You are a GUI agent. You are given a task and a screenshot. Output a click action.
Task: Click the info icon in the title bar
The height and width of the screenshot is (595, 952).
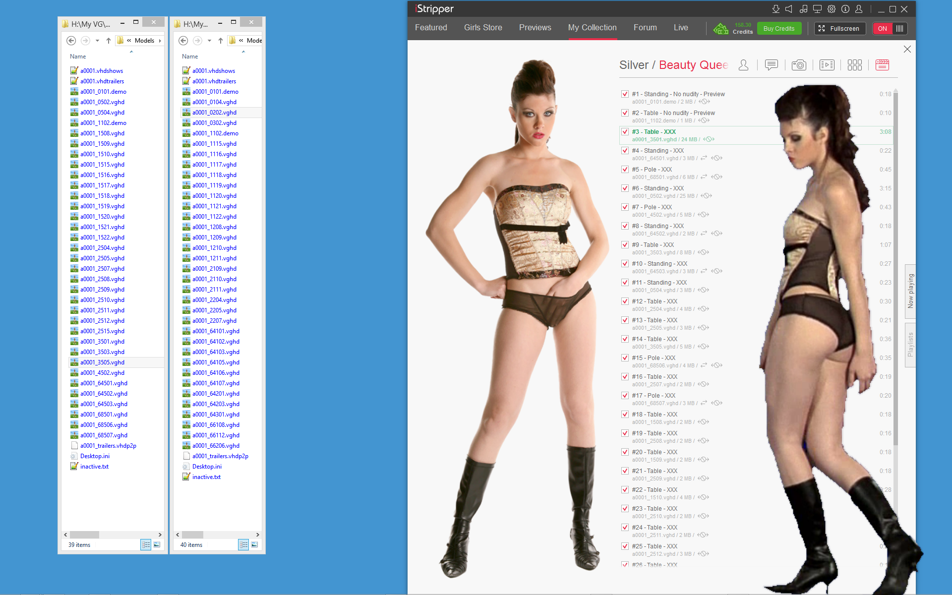click(845, 9)
